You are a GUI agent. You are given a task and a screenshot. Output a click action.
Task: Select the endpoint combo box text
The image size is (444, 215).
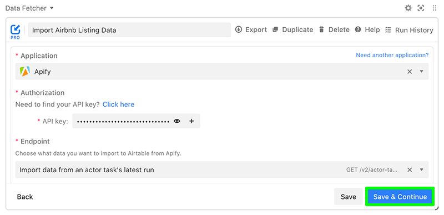coord(87,170)
